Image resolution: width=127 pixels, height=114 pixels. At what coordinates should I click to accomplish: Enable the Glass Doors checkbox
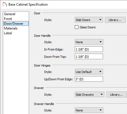coord(76,27)
